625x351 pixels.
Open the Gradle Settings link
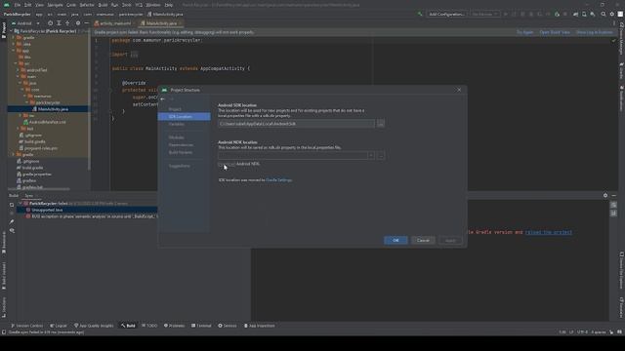[x=278, y=180]
